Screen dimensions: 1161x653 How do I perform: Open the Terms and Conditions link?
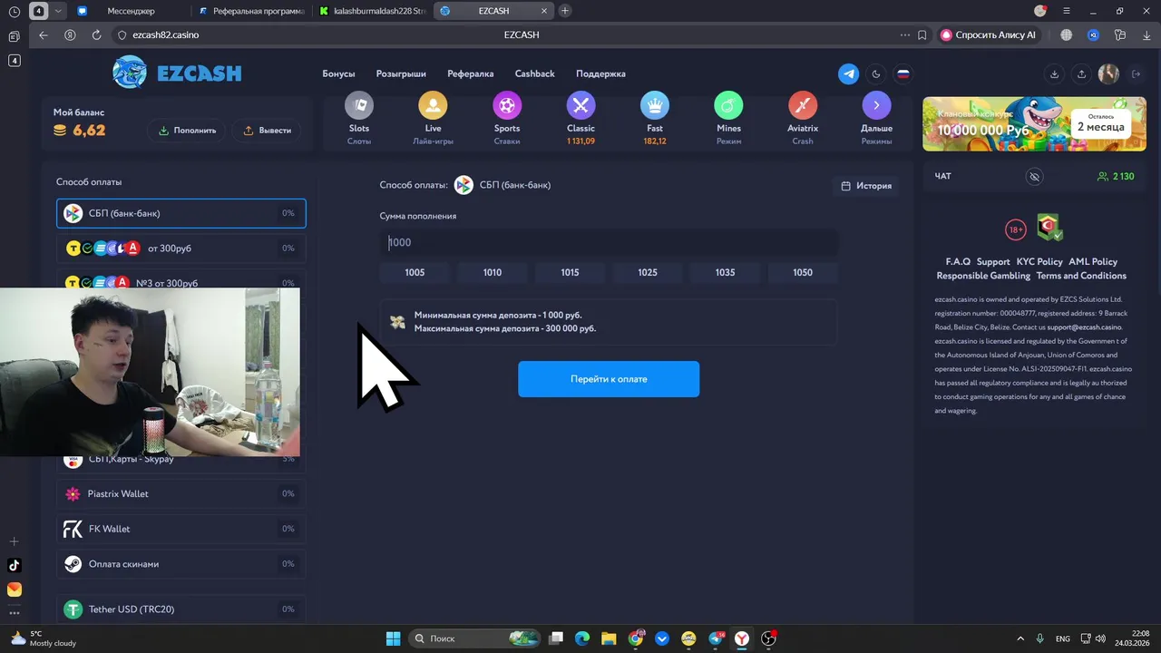1081,276
